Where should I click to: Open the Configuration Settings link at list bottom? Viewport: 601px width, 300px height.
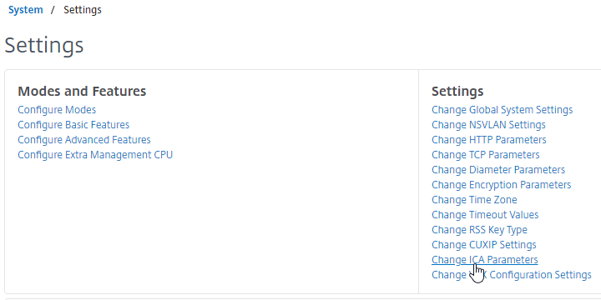512,275
